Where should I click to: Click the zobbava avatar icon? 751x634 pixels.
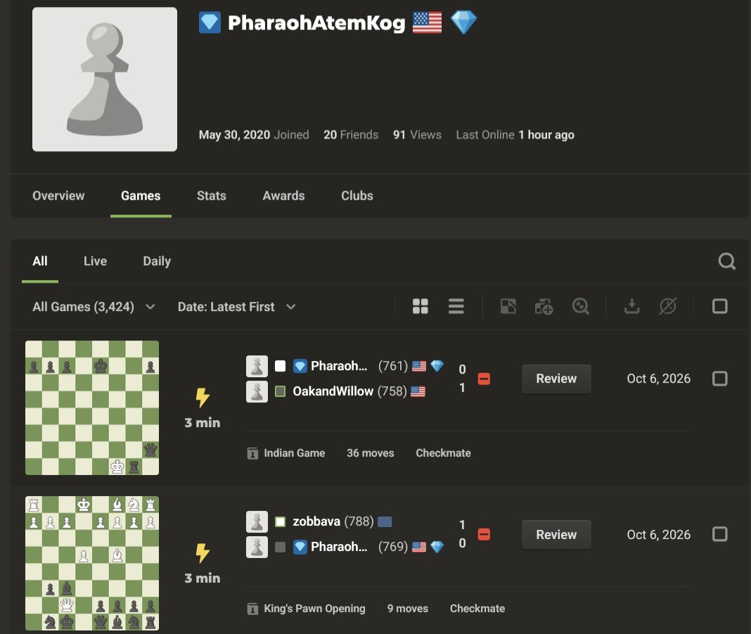point(257,522)
